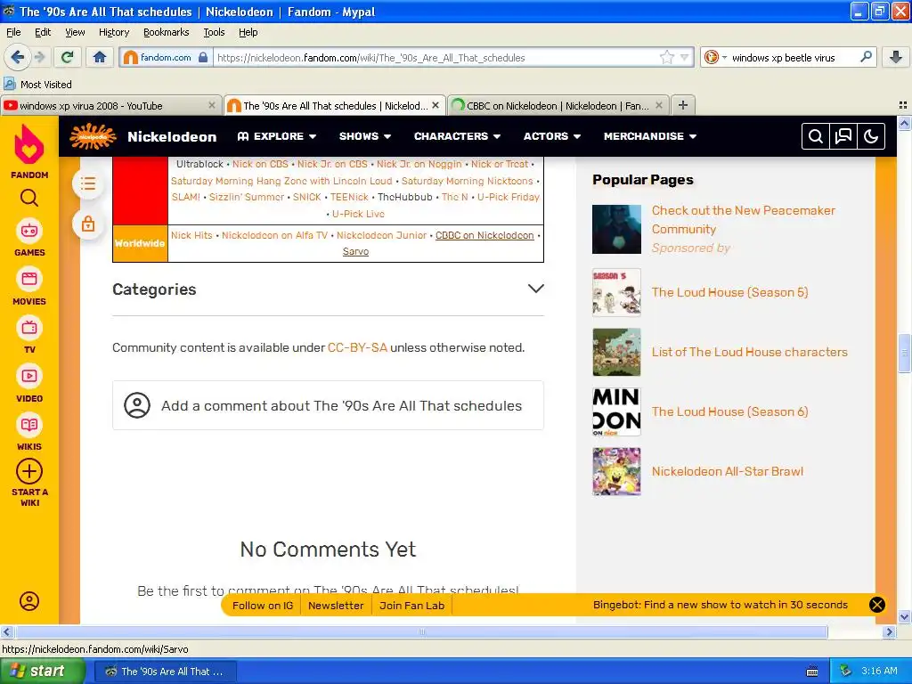This screenshot has height=684, width=912.
Task: Open the Downloads arrow button
Action: 896,57
